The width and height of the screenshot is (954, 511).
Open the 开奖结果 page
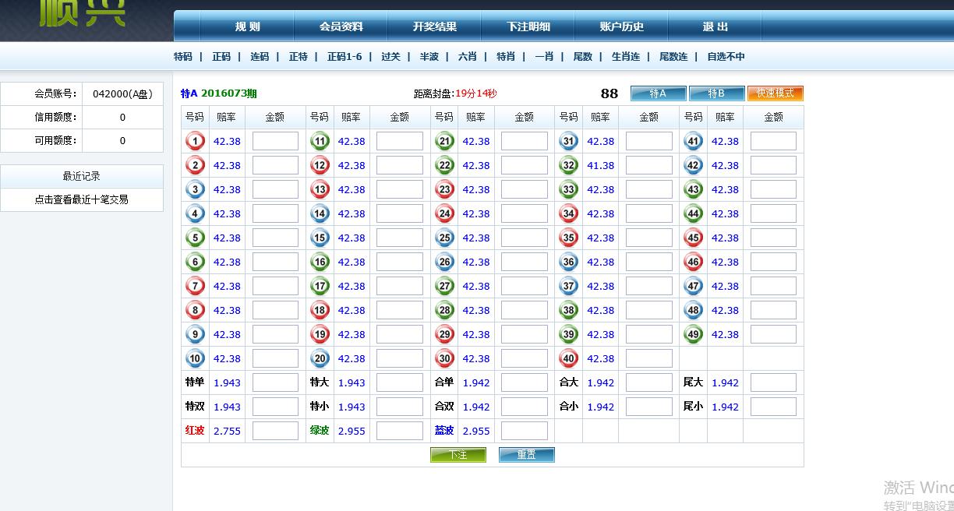pyautogui.click(x=434, y=26)
